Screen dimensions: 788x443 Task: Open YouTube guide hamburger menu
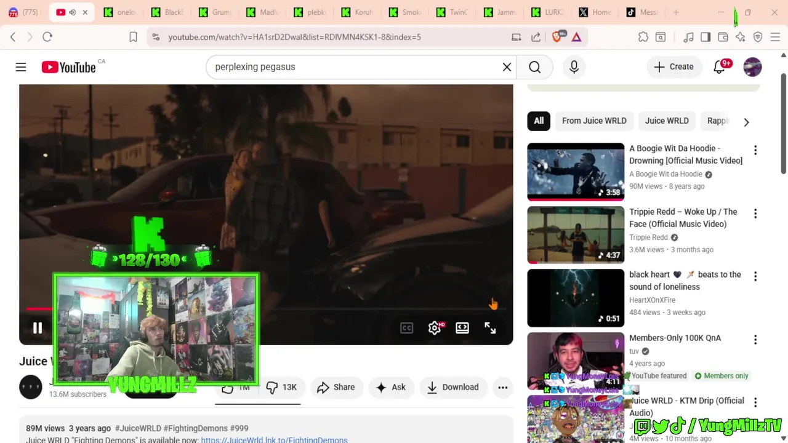tap(21, 66)
